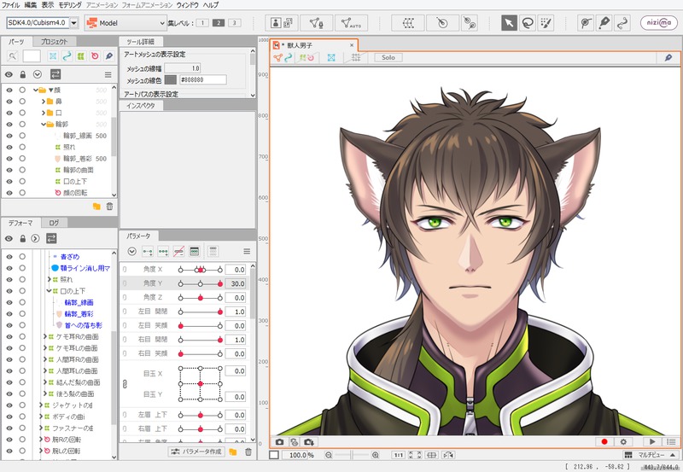Click the 角度 X parameter slider
Screen dimensions: 683x472
click(201, 270)
